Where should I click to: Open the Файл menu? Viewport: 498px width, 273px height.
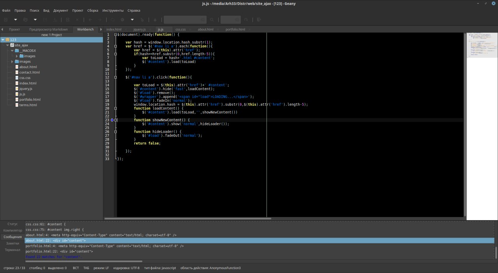tap(6, 10)
